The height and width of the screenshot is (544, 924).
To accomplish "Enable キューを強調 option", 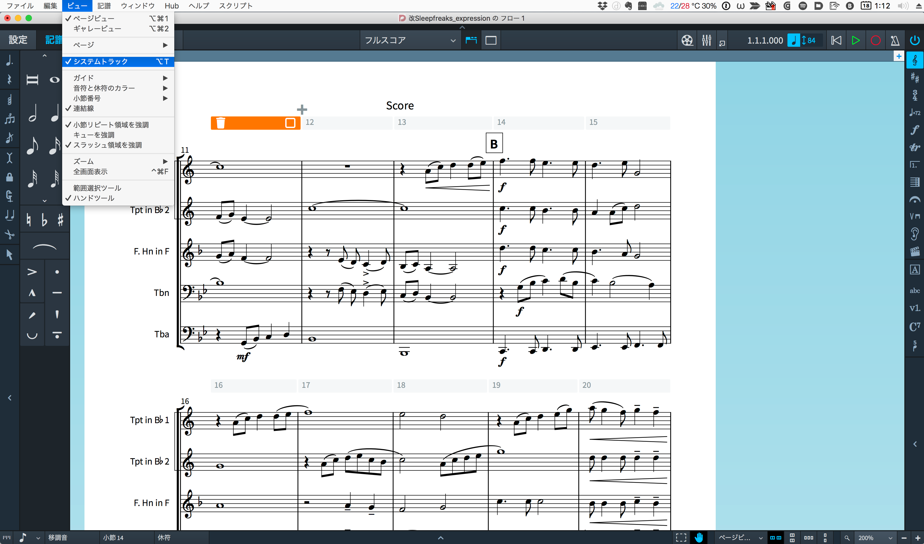I will point(118,135).
